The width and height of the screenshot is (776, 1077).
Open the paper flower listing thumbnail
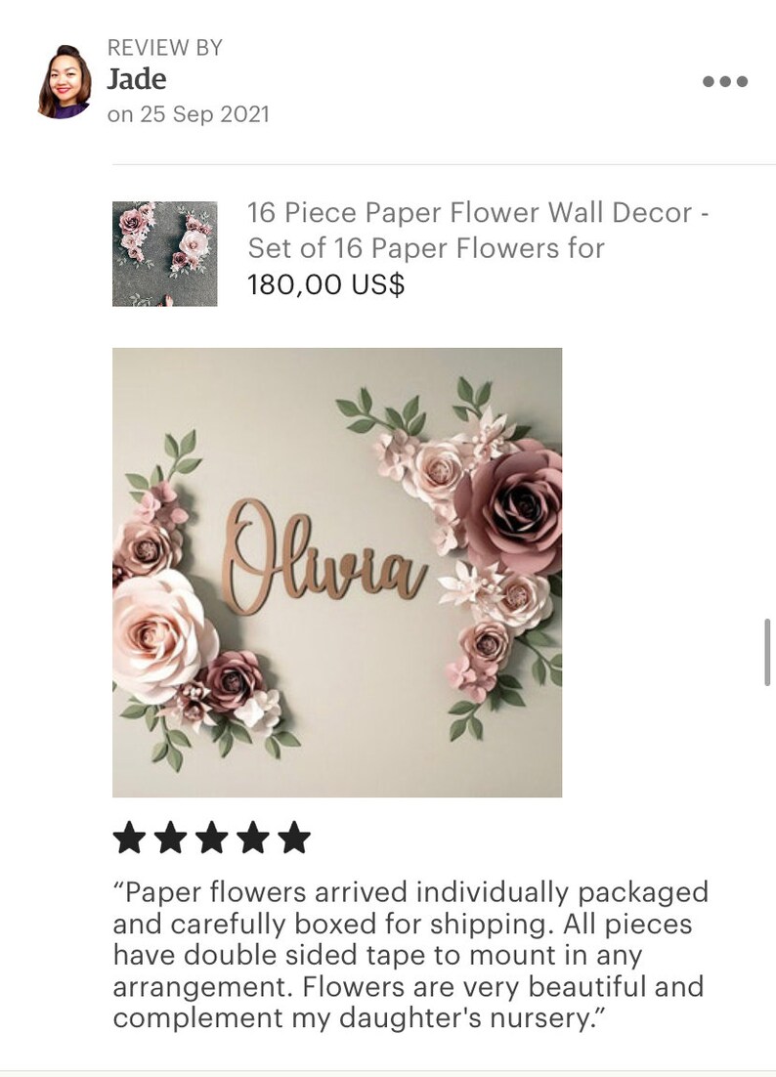(165, 253)
